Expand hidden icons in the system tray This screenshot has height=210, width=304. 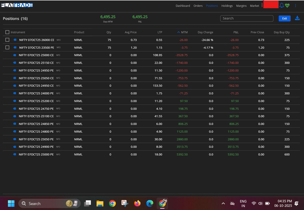223,203
